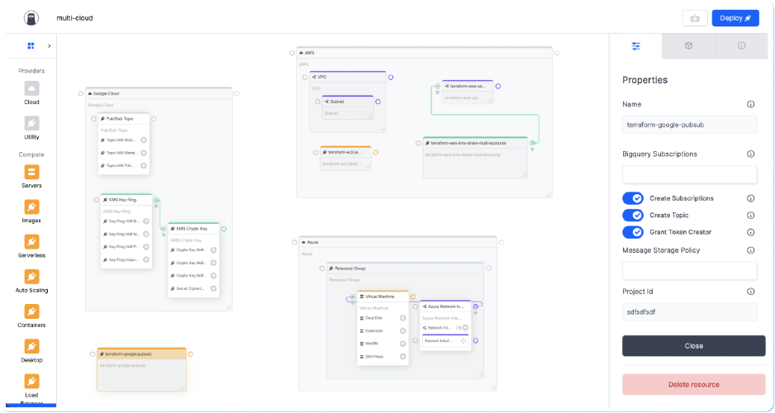Show info for Create Topic

pyautogui.click(x=751, y=216)
